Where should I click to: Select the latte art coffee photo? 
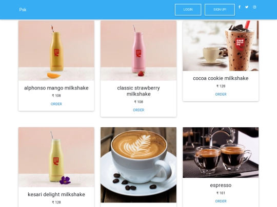pyautogui.click(x=138, y=165)
